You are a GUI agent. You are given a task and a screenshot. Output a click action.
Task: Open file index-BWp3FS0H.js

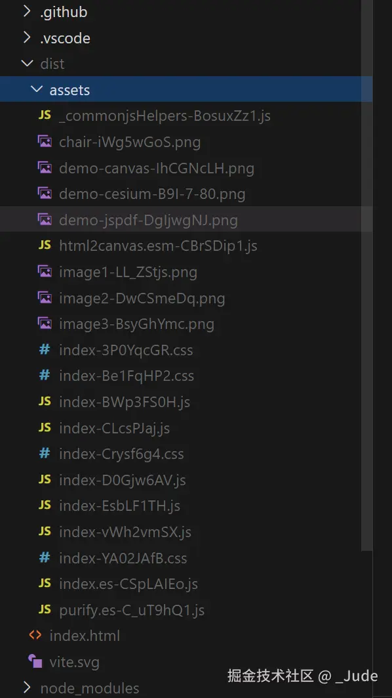125,402
